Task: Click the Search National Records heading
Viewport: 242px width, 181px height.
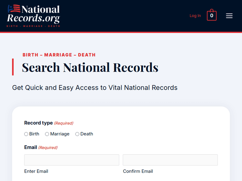Action: 90,68
